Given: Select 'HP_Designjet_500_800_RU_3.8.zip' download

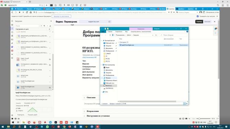Looking at the screenshot, I should 33,71.
